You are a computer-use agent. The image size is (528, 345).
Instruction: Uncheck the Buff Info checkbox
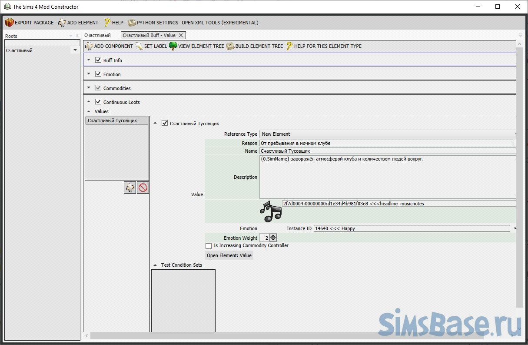pos(98,60)
